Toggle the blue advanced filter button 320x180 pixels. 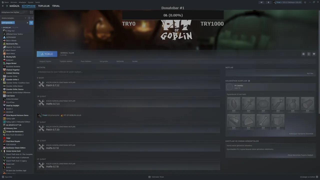coord(31,23)
